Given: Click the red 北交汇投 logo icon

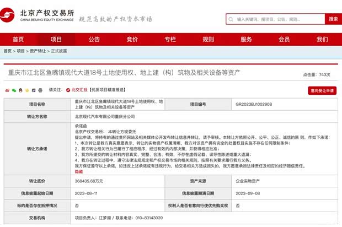Looking at the screenshot, I should tap(69, 90).
